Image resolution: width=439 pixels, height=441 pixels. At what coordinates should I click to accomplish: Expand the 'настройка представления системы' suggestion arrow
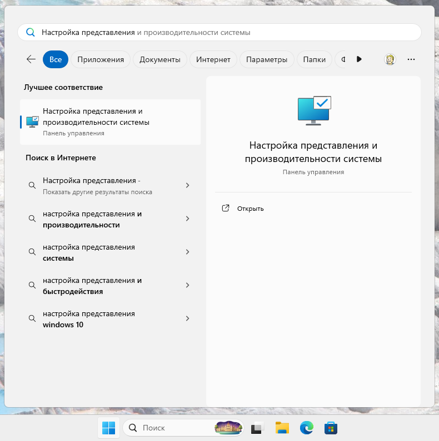188,252
